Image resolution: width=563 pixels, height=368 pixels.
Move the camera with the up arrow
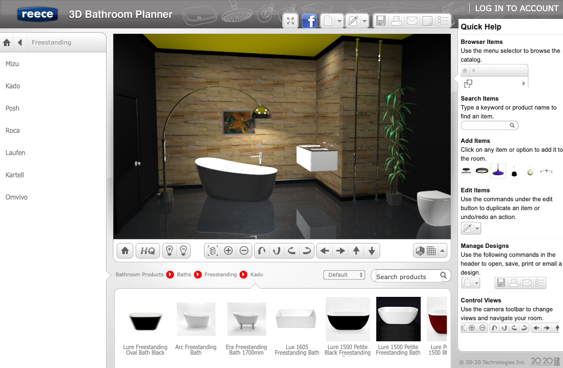[x=356, y=251]
